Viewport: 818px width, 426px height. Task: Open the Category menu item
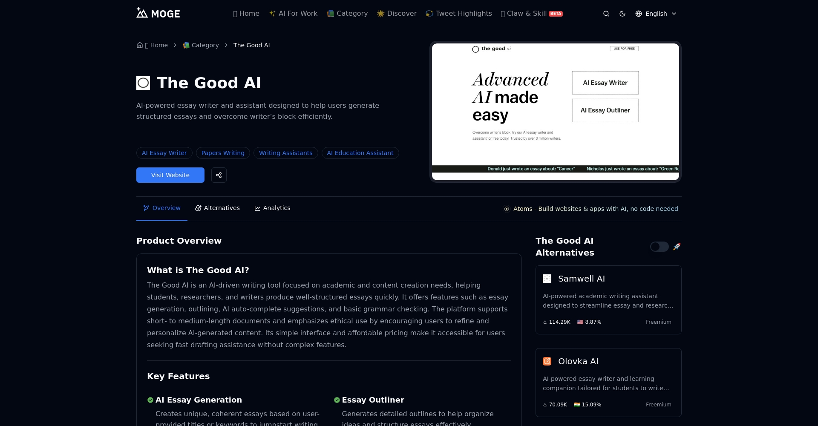(347, 14)
